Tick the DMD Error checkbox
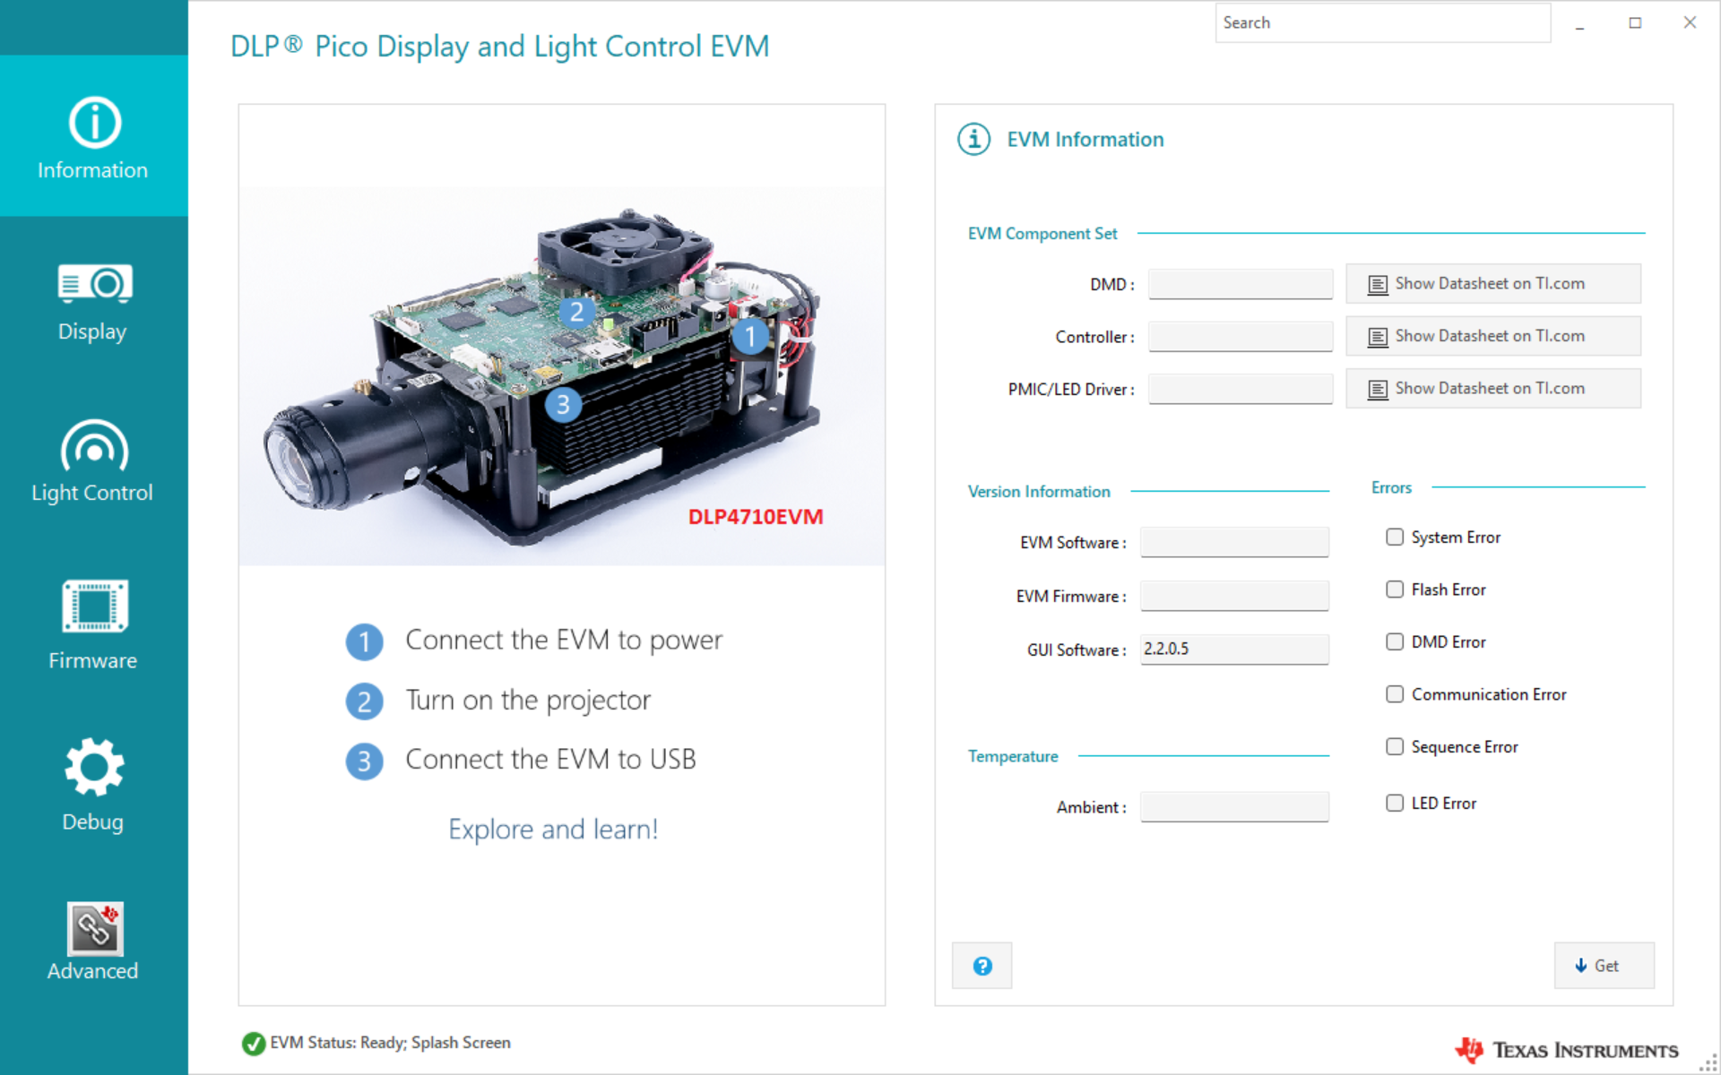This screenshot has height=1075, width=1721. [1395, 641]
